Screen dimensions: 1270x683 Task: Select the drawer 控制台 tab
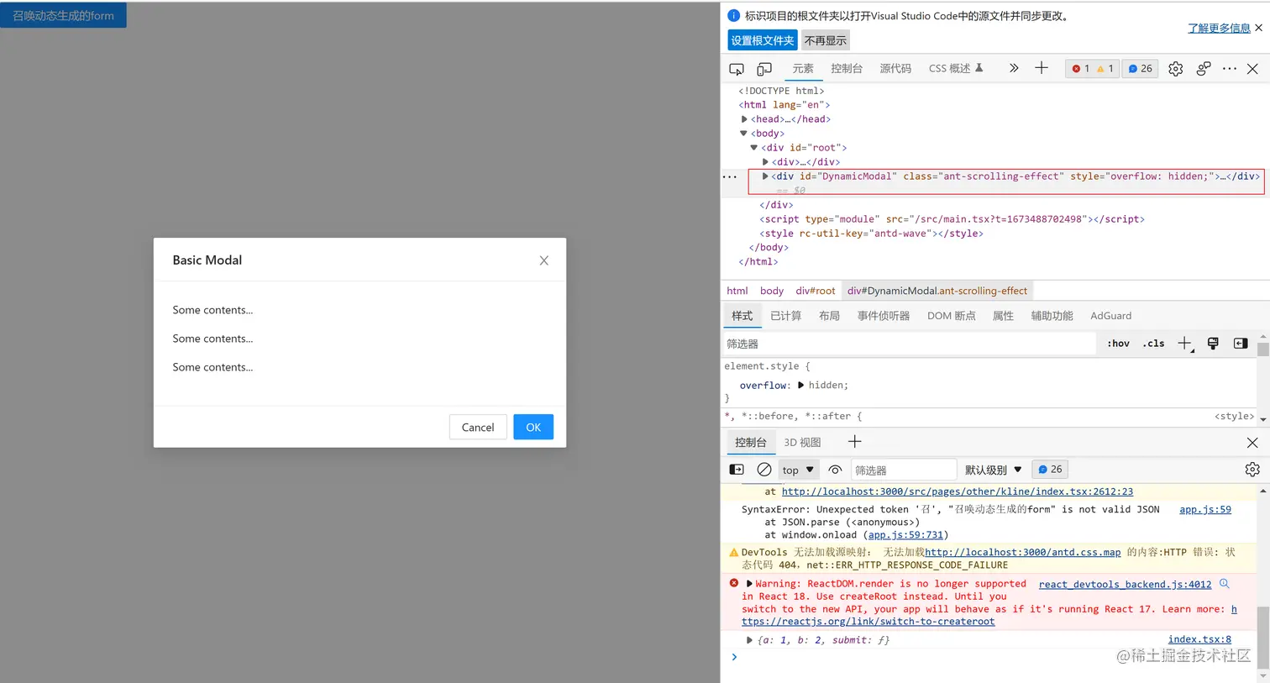[751, 443]
